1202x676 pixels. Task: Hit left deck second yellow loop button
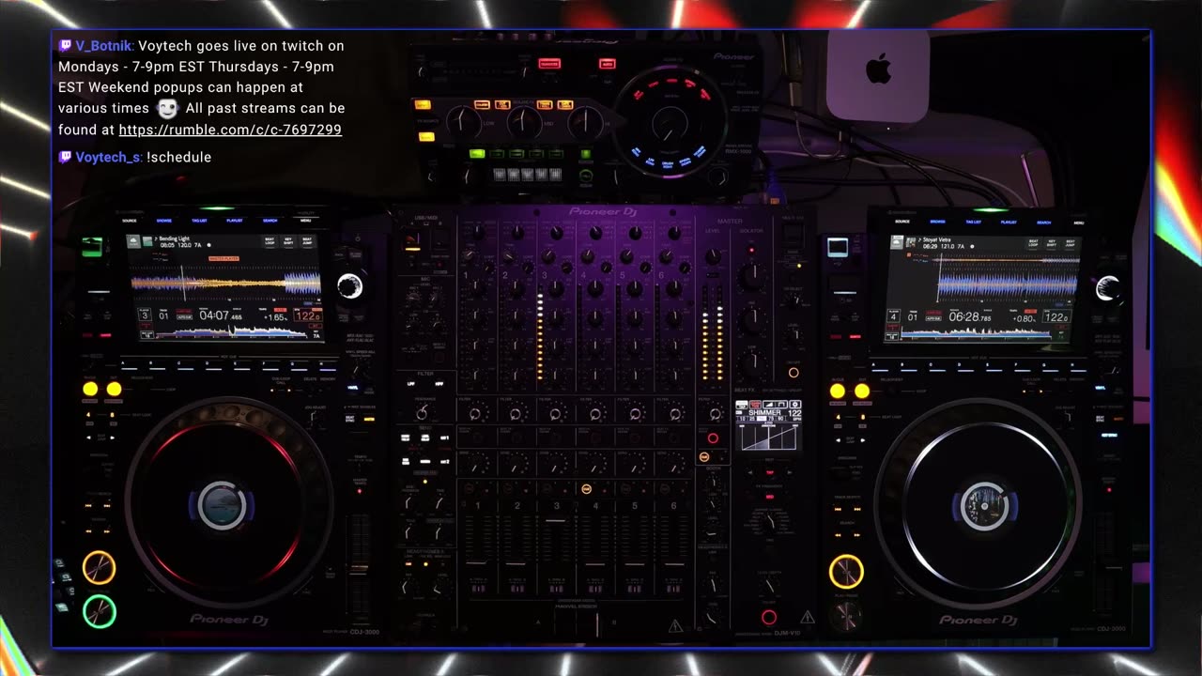(114, 389)
